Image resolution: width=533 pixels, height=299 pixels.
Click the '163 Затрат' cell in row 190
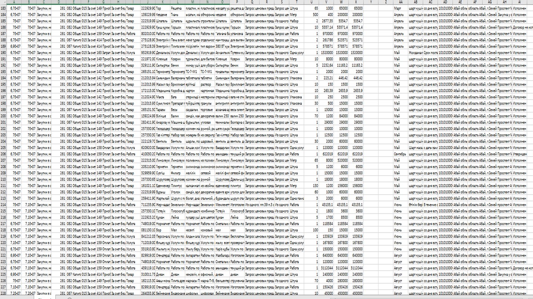(104, 52)
